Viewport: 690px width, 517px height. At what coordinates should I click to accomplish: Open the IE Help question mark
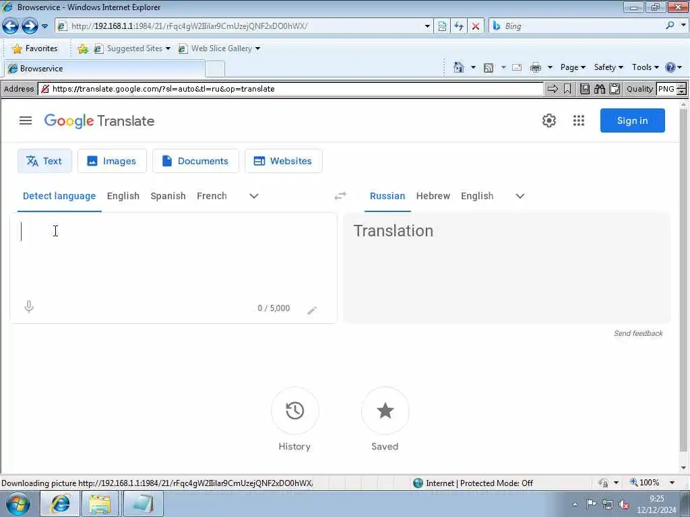(x=670, y=67)
